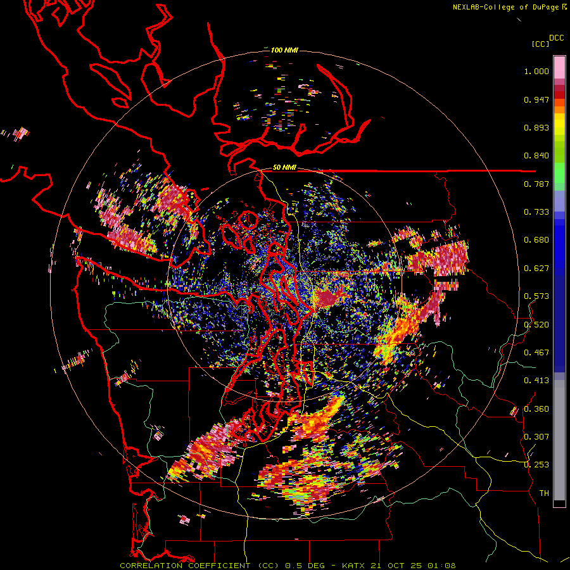Pick the orange legend color band

tap(559, 110)
